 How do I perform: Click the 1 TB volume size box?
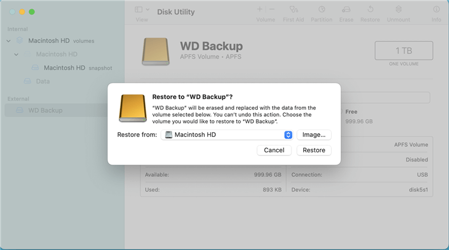(x=403, y=50)
